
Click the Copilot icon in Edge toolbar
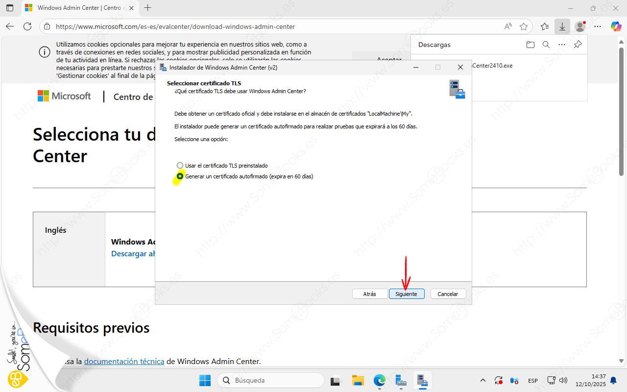[616, 26]
